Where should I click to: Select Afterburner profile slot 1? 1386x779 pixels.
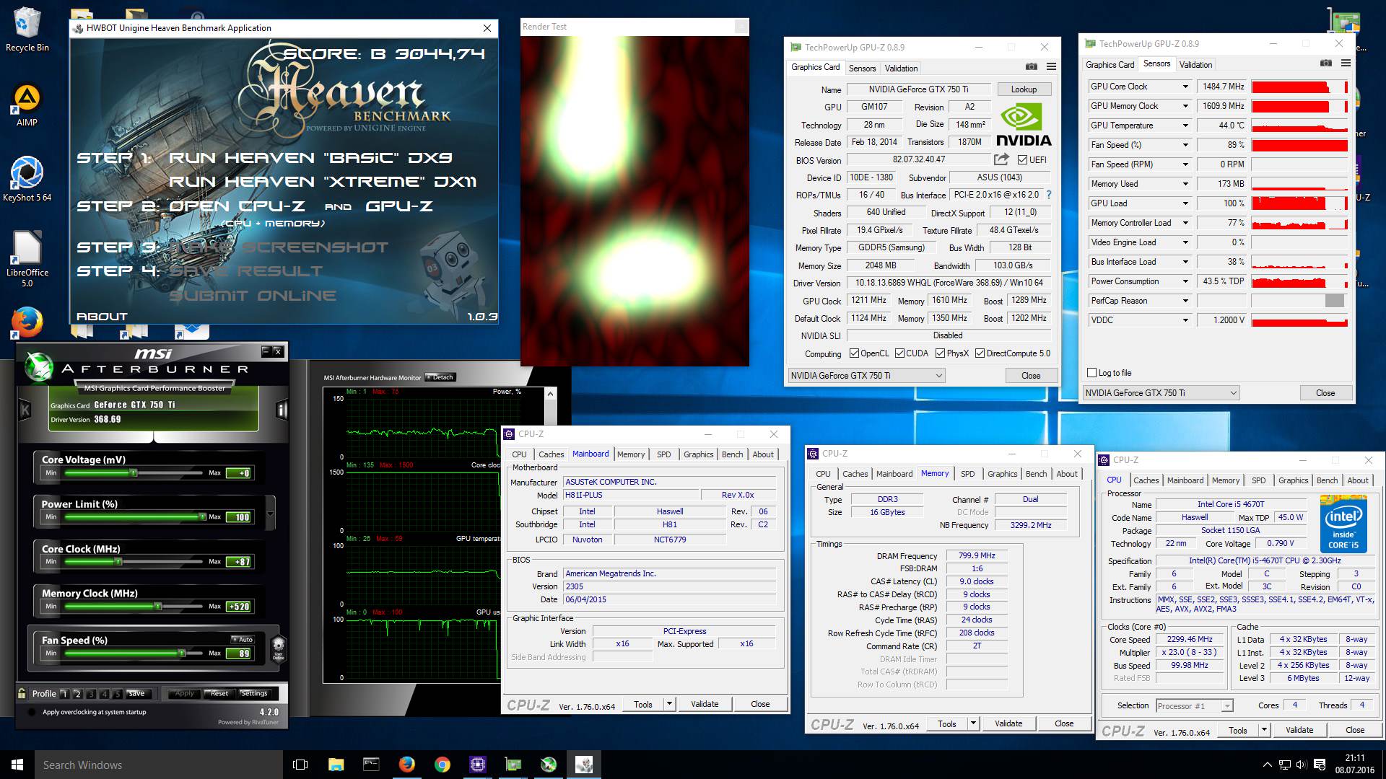click(x=64, y=694)
